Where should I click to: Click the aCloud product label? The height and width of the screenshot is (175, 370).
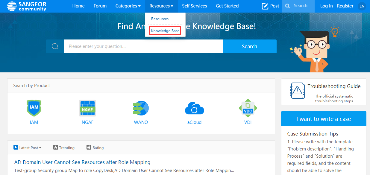pyautogui.click(x=194, y=122)
